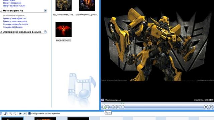Take a picture from the preview
The width and height of the screenshot is (214, 120).
click(211, 107)
